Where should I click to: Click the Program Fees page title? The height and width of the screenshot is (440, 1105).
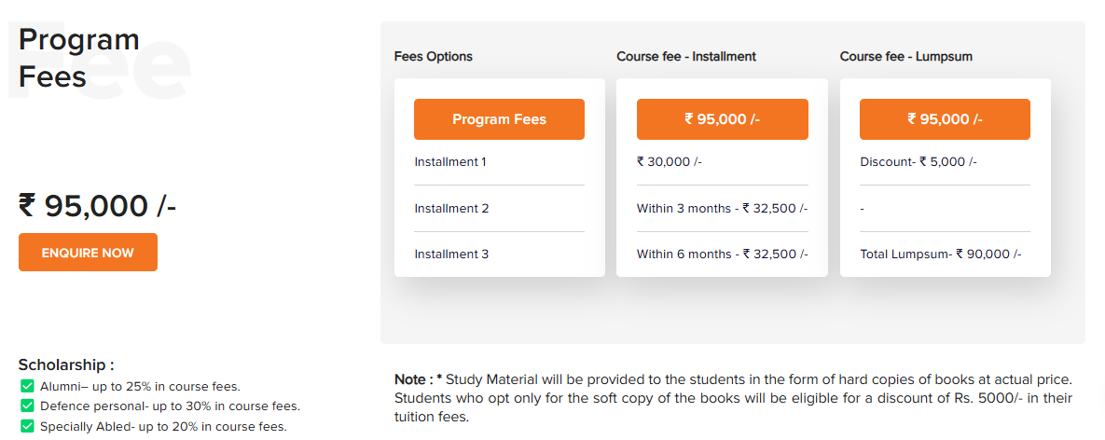click(x=79, y=58)
